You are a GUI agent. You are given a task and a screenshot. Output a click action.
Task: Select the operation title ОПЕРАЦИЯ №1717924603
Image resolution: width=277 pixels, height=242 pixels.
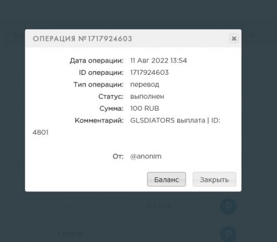pos(83,39)
